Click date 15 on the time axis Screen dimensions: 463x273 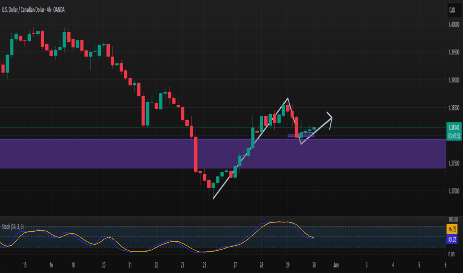[25, 265]
